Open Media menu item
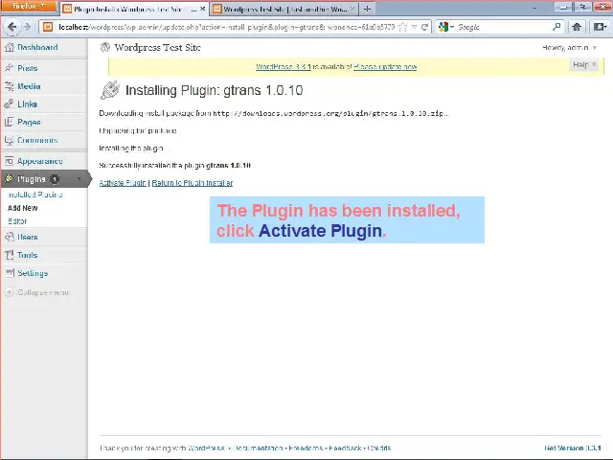613x460 pixels. [29, 86]
